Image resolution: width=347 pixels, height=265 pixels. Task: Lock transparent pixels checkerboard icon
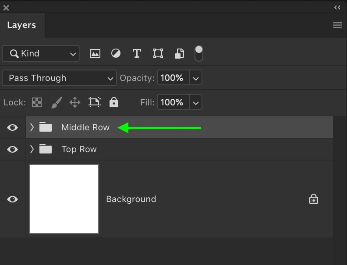tap(37, 102)
